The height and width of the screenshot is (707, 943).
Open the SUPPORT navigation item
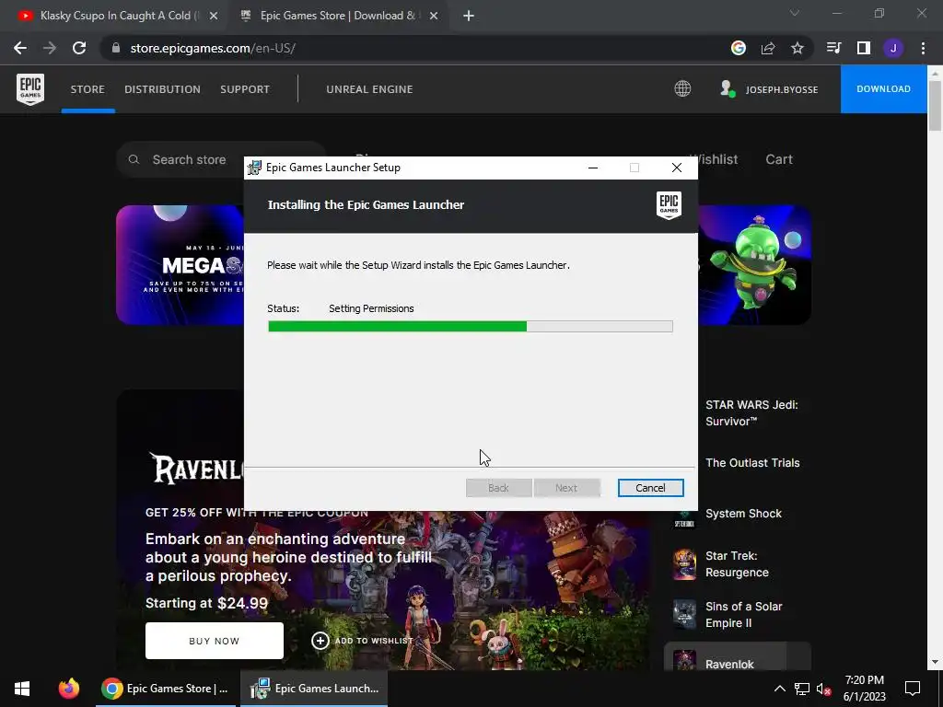pos(245,89)
